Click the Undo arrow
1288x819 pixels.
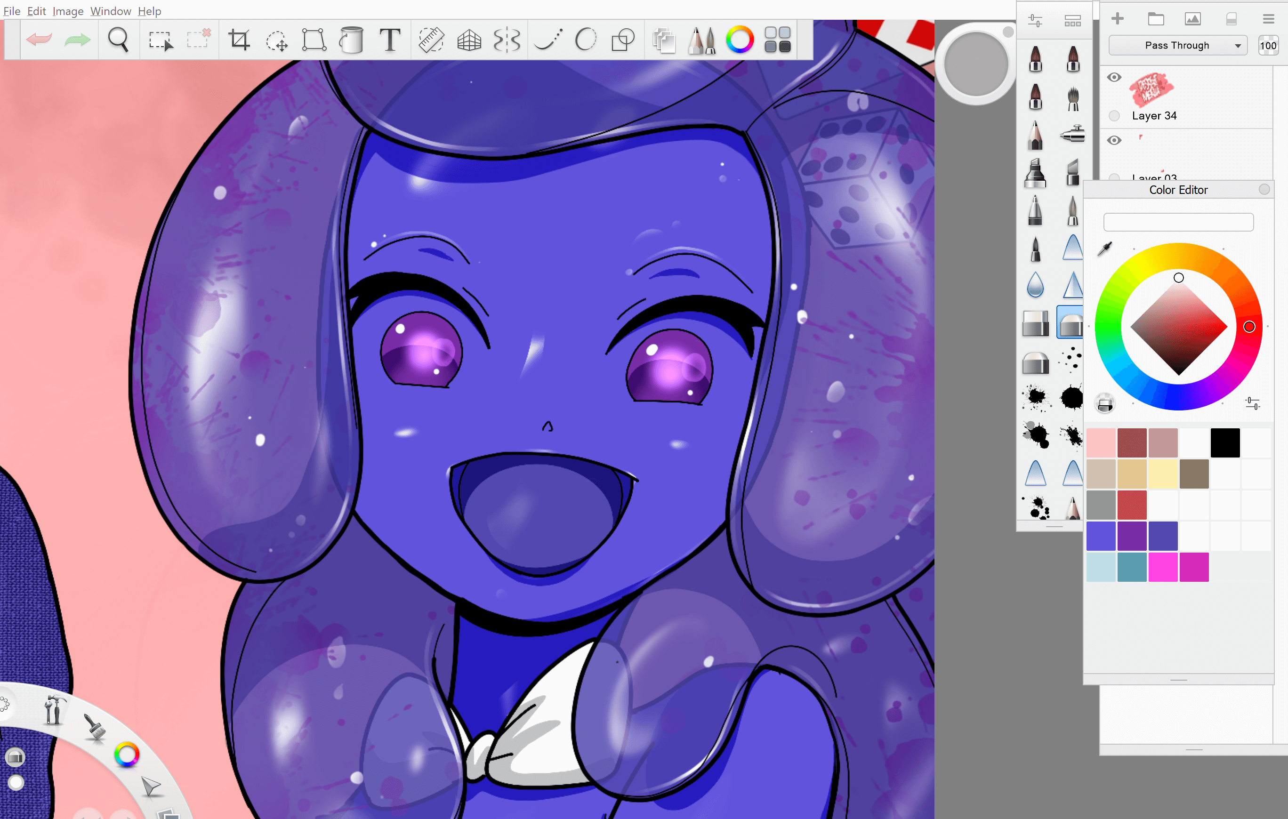coord(39,40)
